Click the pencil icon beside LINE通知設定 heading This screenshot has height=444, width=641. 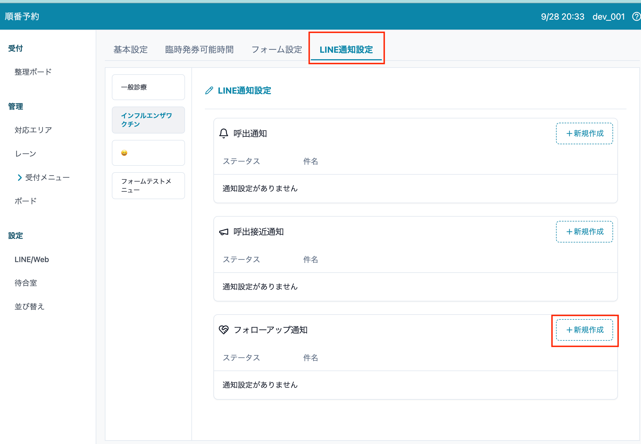(x=209, y=91)
